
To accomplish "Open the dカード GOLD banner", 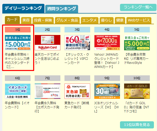I will [137, 91].
